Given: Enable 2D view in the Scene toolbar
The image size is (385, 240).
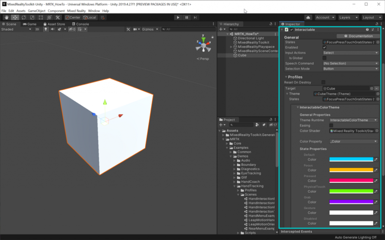Looking at the screenshot, I should click(36, 29).
